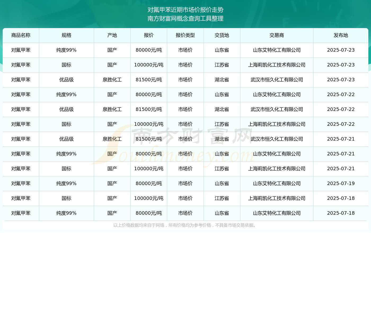Click the date 2025-07-21 in the 武汉市恒久化工 row
The height and width of the screenshot is (319, 371).
341,139
